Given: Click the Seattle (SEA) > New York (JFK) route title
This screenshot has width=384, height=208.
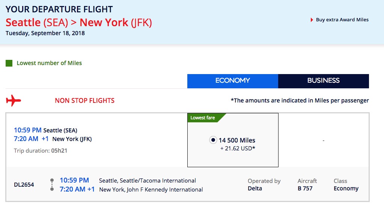Looking at the screenshot, I should coord(79,22).
